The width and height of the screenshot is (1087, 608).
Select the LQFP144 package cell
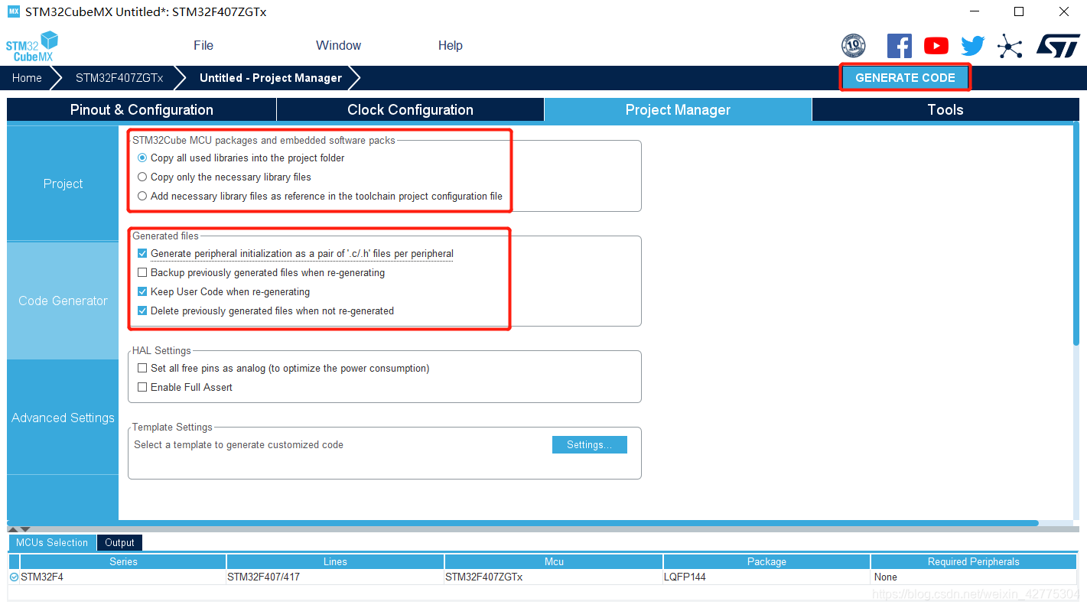pyautogui.click(x=766, y=577)
